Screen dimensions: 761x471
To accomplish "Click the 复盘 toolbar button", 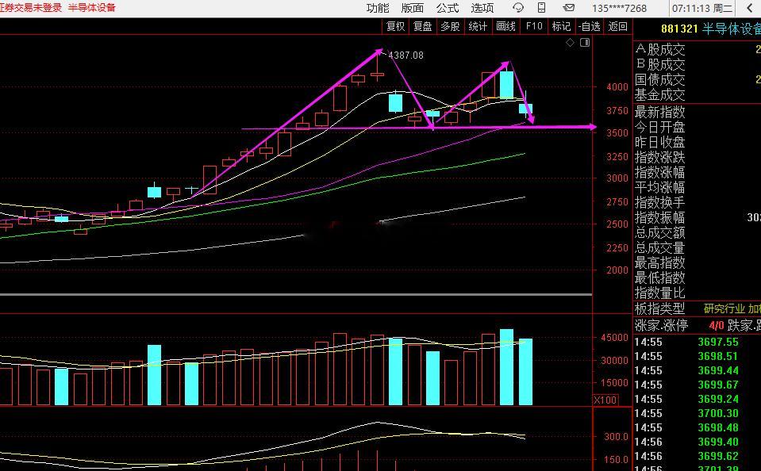I will (x=422, y=27).
